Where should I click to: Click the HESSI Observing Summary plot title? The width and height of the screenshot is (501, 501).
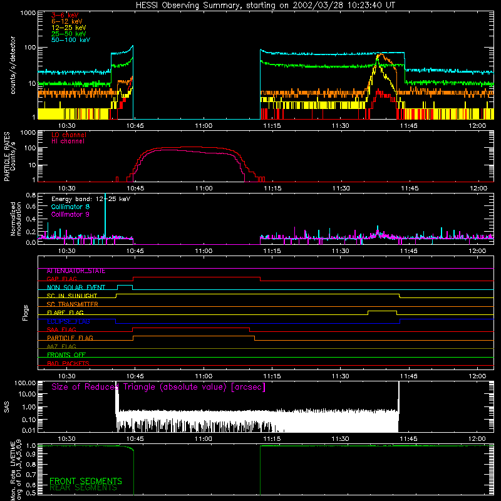point(265,6)
